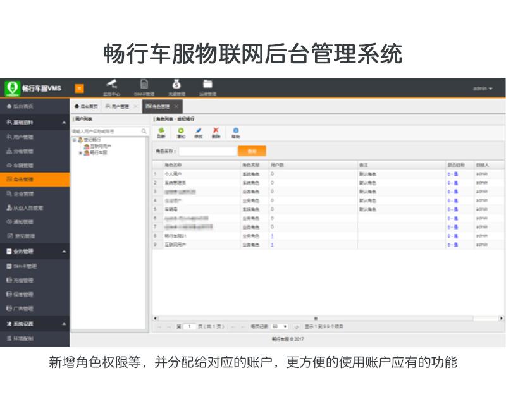The width and height of the screenshot is (506, 411).
Task: Click the red X 删除 delete icon
Action: point(216,132)
